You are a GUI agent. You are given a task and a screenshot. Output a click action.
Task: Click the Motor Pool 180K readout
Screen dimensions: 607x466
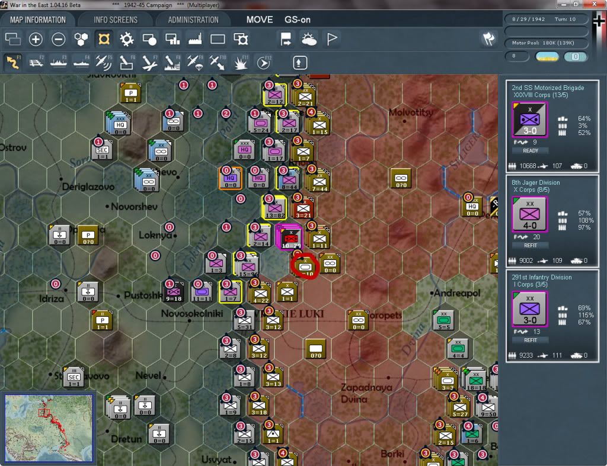pos(546,43)
